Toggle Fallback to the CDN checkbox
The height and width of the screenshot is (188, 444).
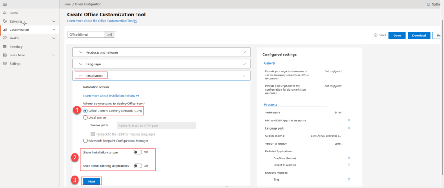[93, 134]
